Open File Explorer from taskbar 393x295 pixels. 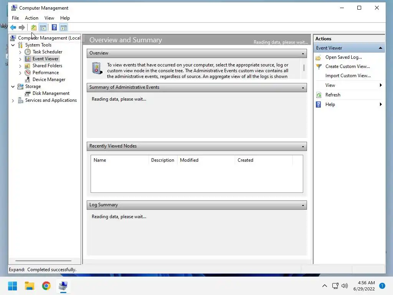[29, 286]
